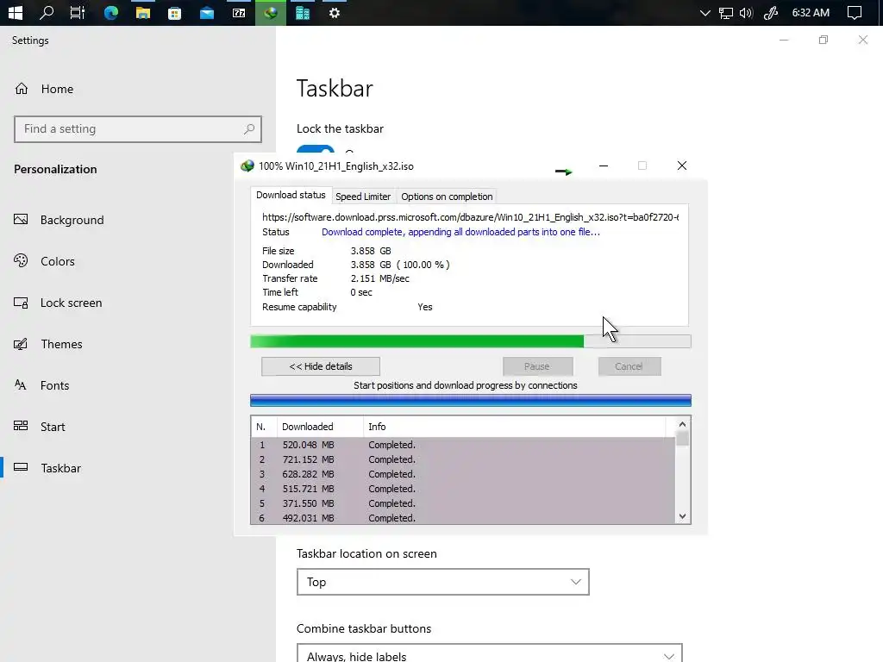Minimize the IDM download dialog
This screenshot has height=662, width=883.
click(x=604, y=165)
